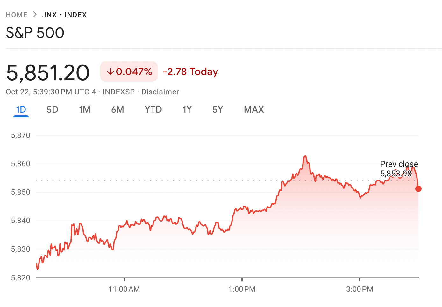Open the Disclaimer link
442x307 pixels.
pyautogui.click(x=160, y=92)
